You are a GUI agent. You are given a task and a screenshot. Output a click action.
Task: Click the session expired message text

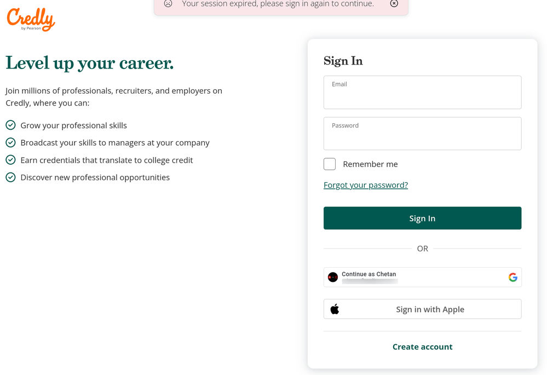[278, 4]
